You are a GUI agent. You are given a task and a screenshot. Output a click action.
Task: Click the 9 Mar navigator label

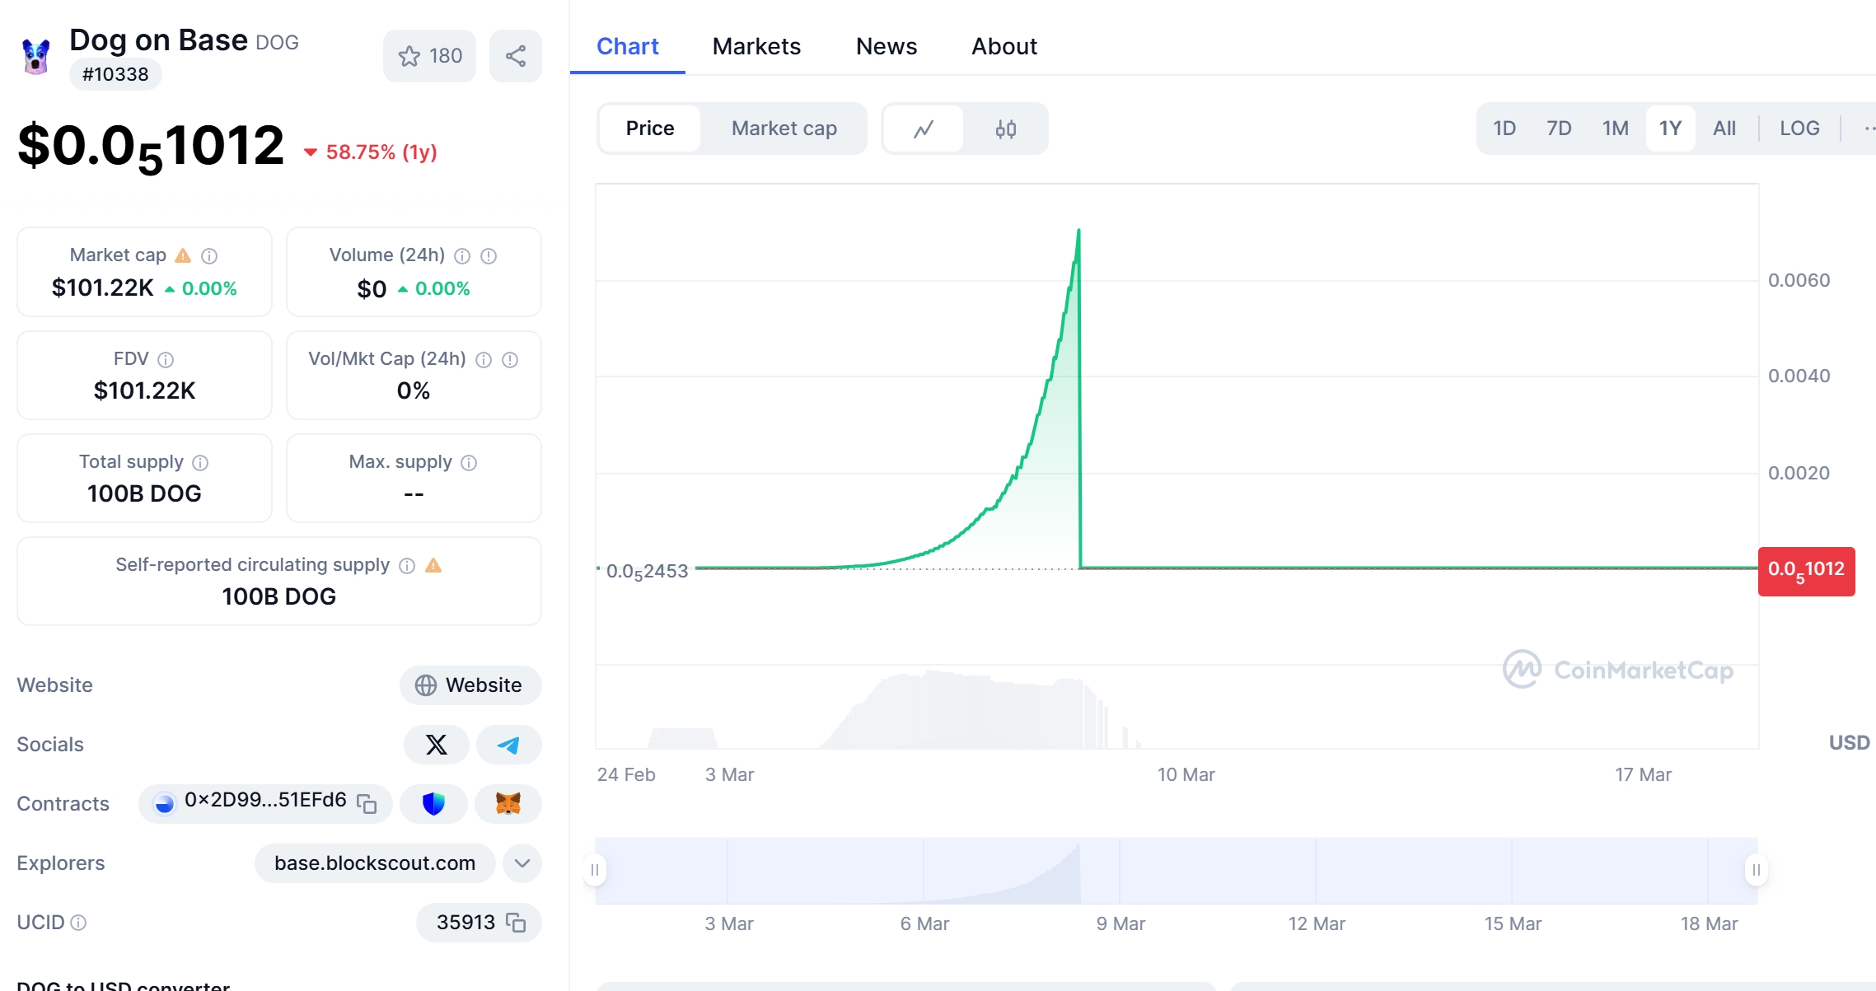pyautogui.click(x=1120, y=923)
